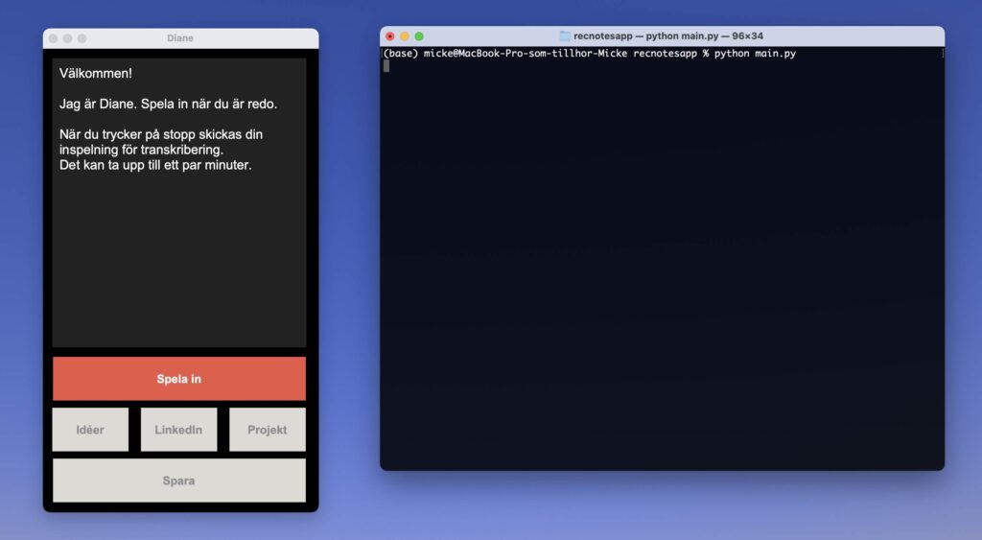Click the 'Jag är Diane' message line
Screen dimensions: 982x540
168,104
